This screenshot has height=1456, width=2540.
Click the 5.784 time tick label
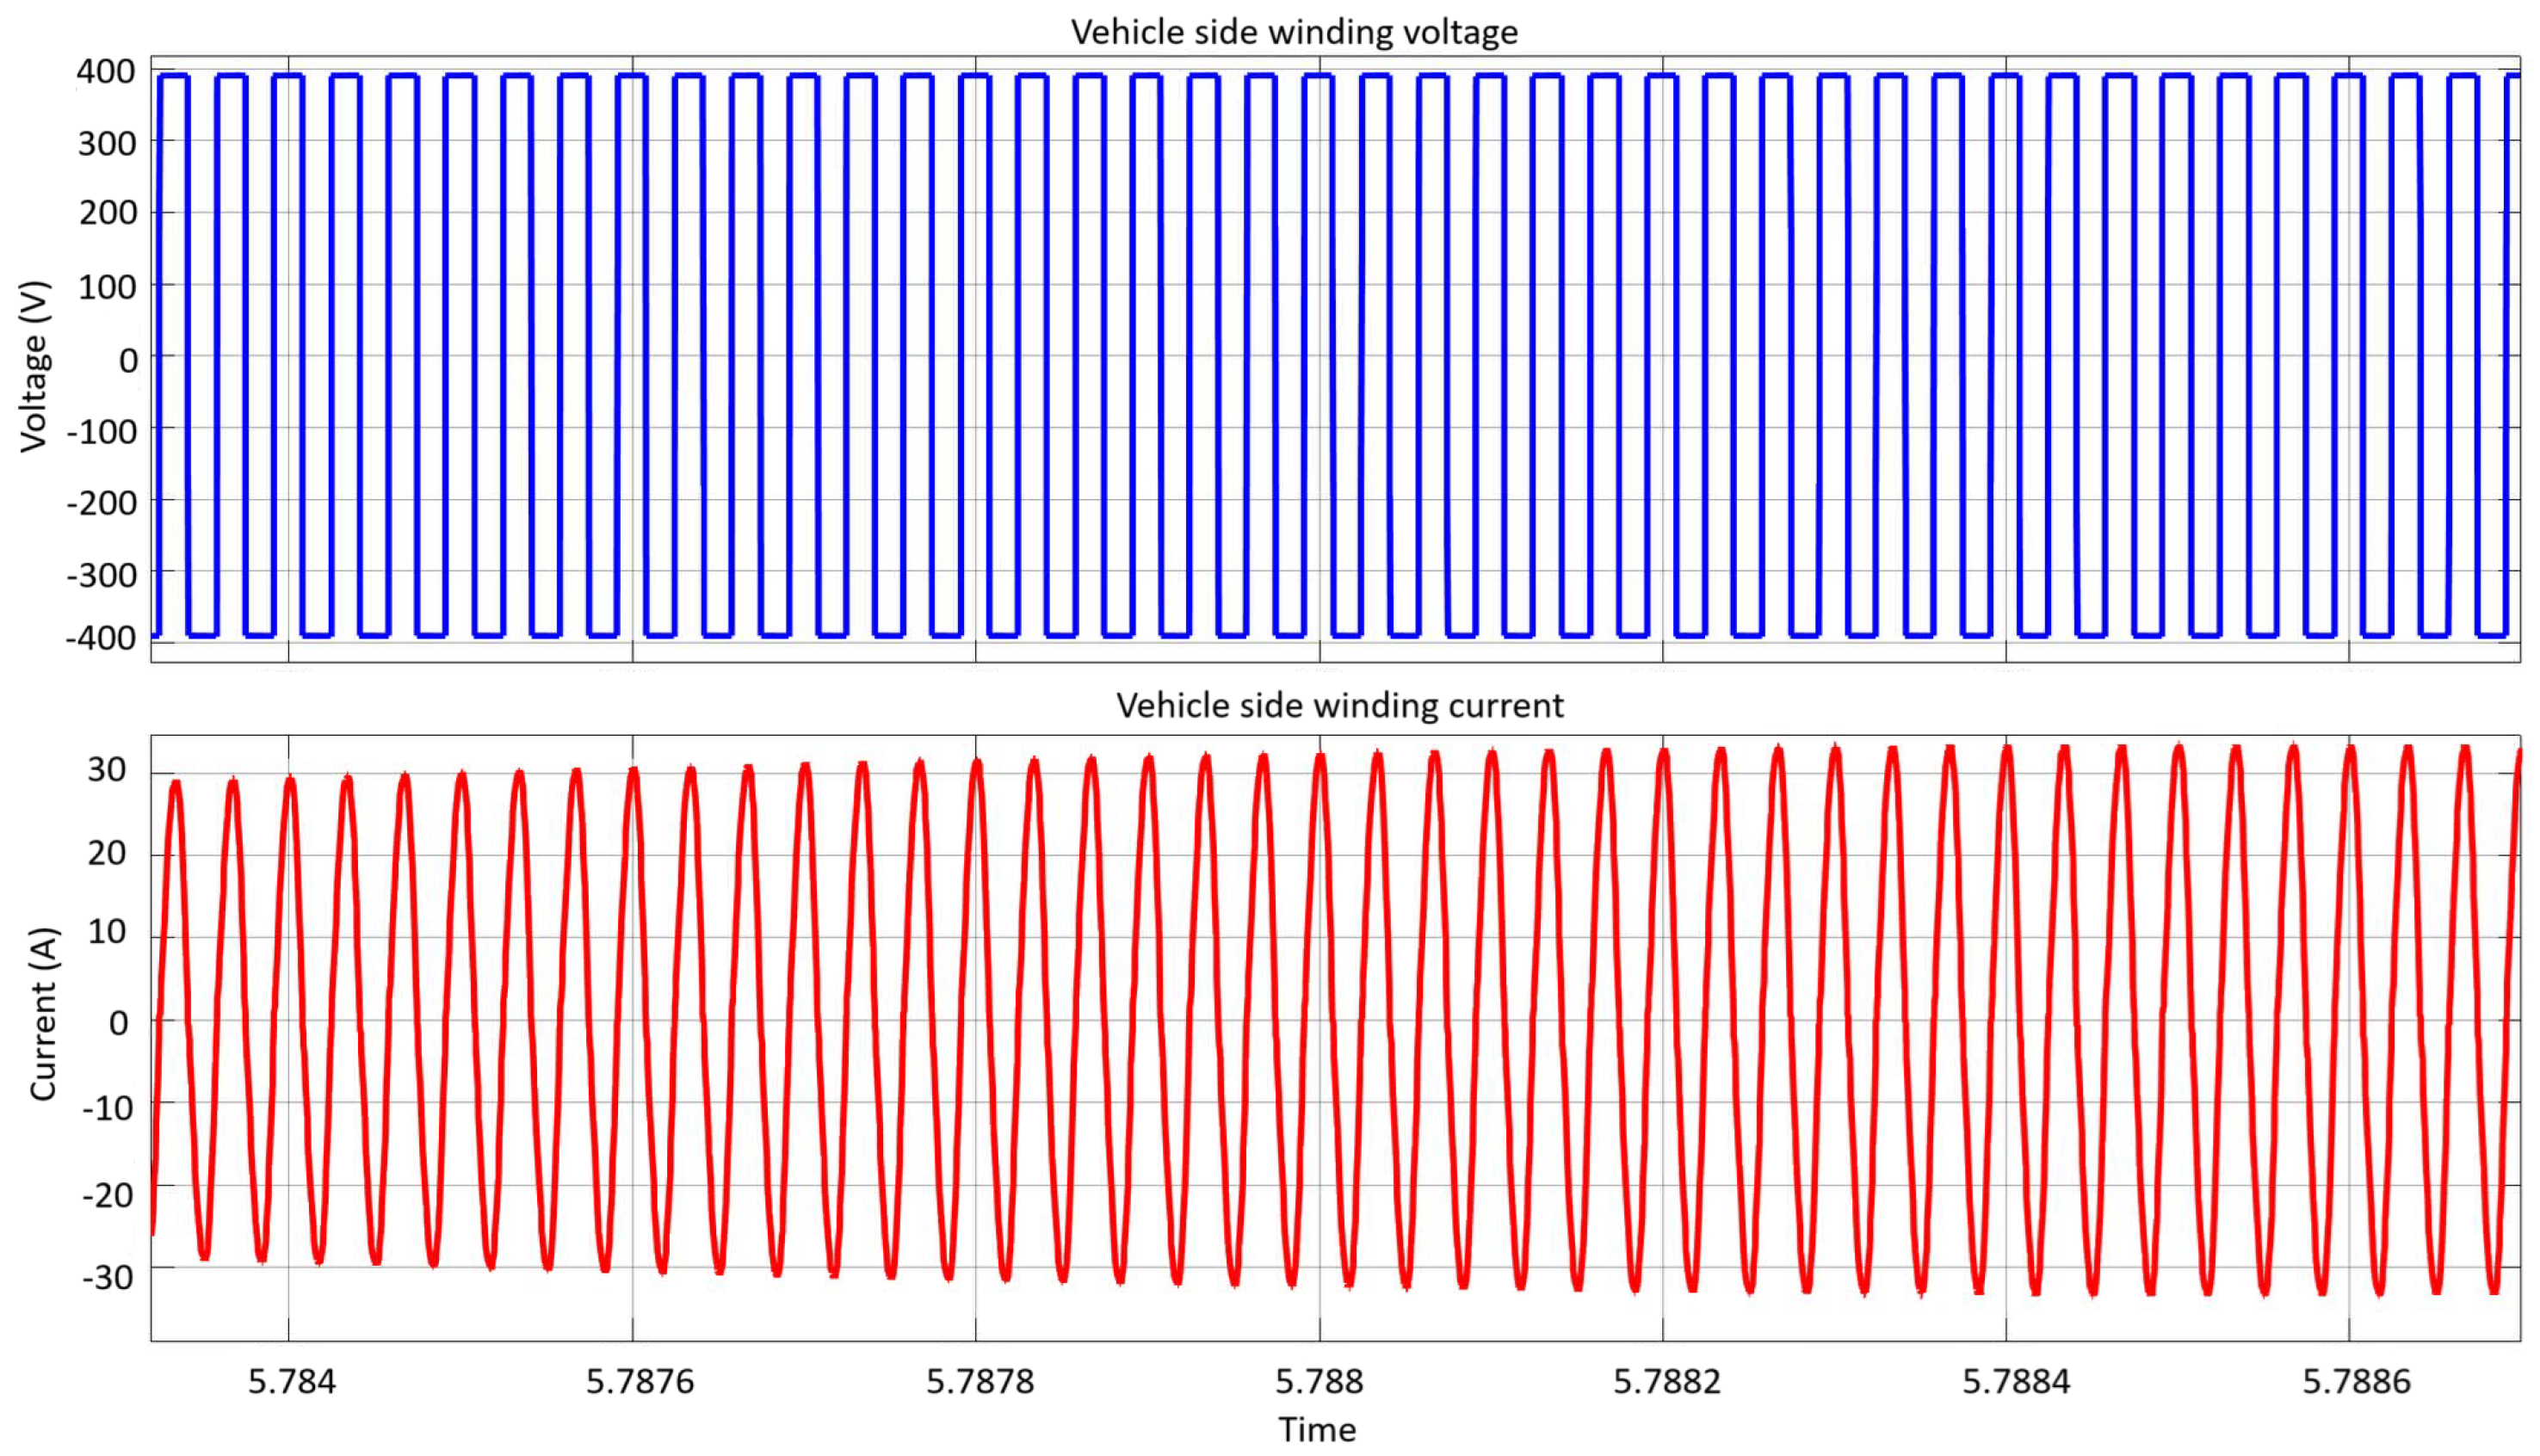pyautogui.click(x=291, y=1382)
